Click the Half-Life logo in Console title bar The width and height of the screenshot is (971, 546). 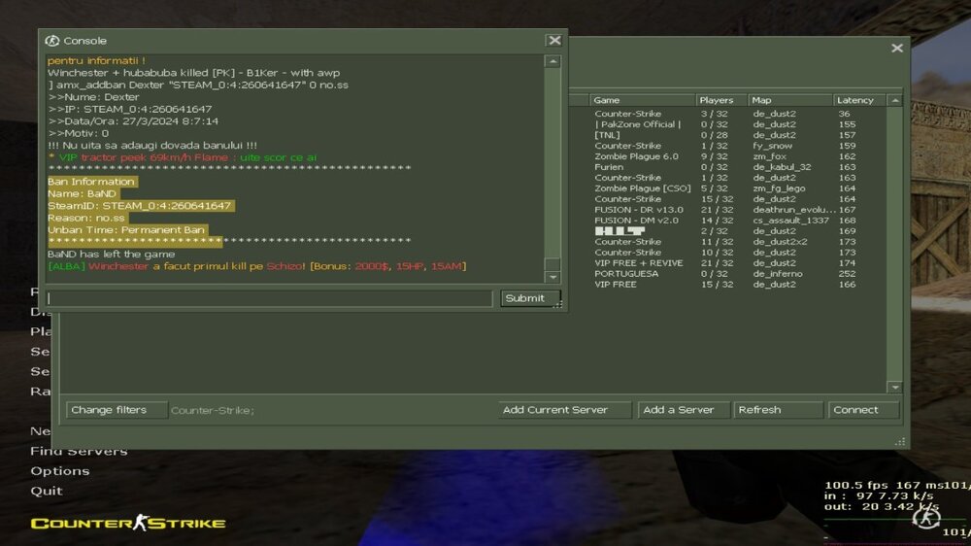point(52,41)
